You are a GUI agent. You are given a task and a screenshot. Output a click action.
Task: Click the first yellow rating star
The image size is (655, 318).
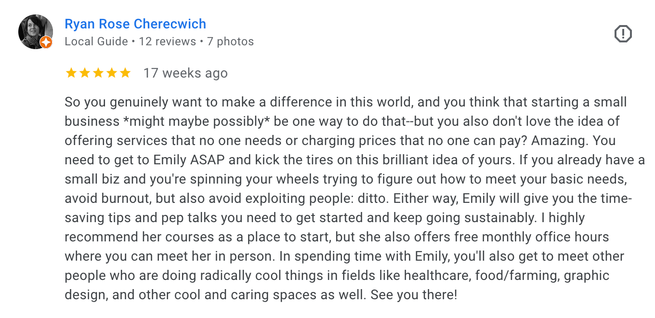[71, 73]
